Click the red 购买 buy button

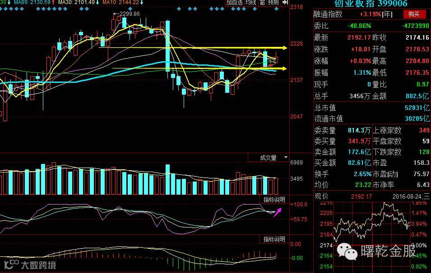click(x=414, y=14)
